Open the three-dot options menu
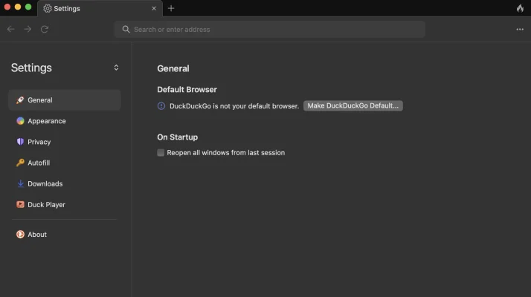Screen dimensions: 531x297 (520, 30)
